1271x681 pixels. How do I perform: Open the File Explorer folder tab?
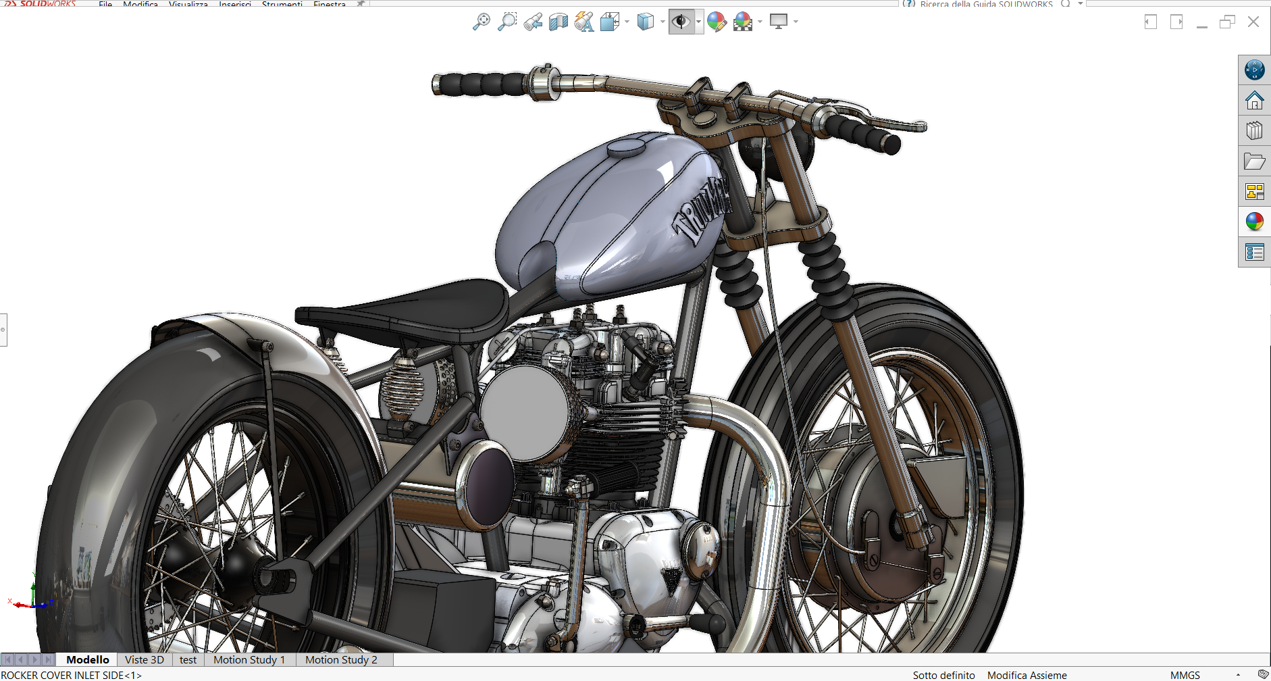tap(1254, 161)
